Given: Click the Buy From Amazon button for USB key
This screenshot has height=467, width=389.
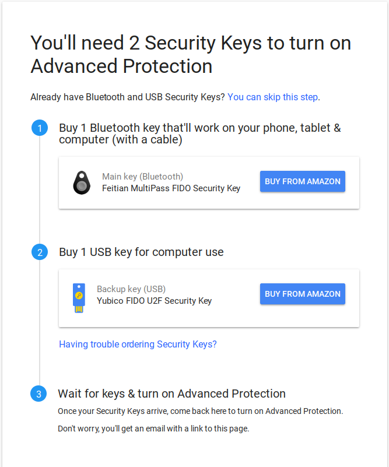Looking at the screenshot, I should pos(302,294).
